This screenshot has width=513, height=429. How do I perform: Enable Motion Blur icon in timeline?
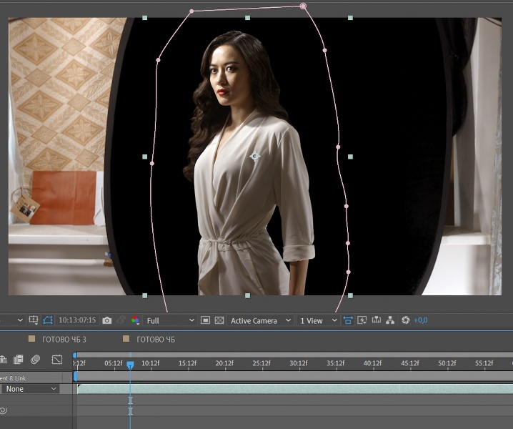(x=34, y=359)
